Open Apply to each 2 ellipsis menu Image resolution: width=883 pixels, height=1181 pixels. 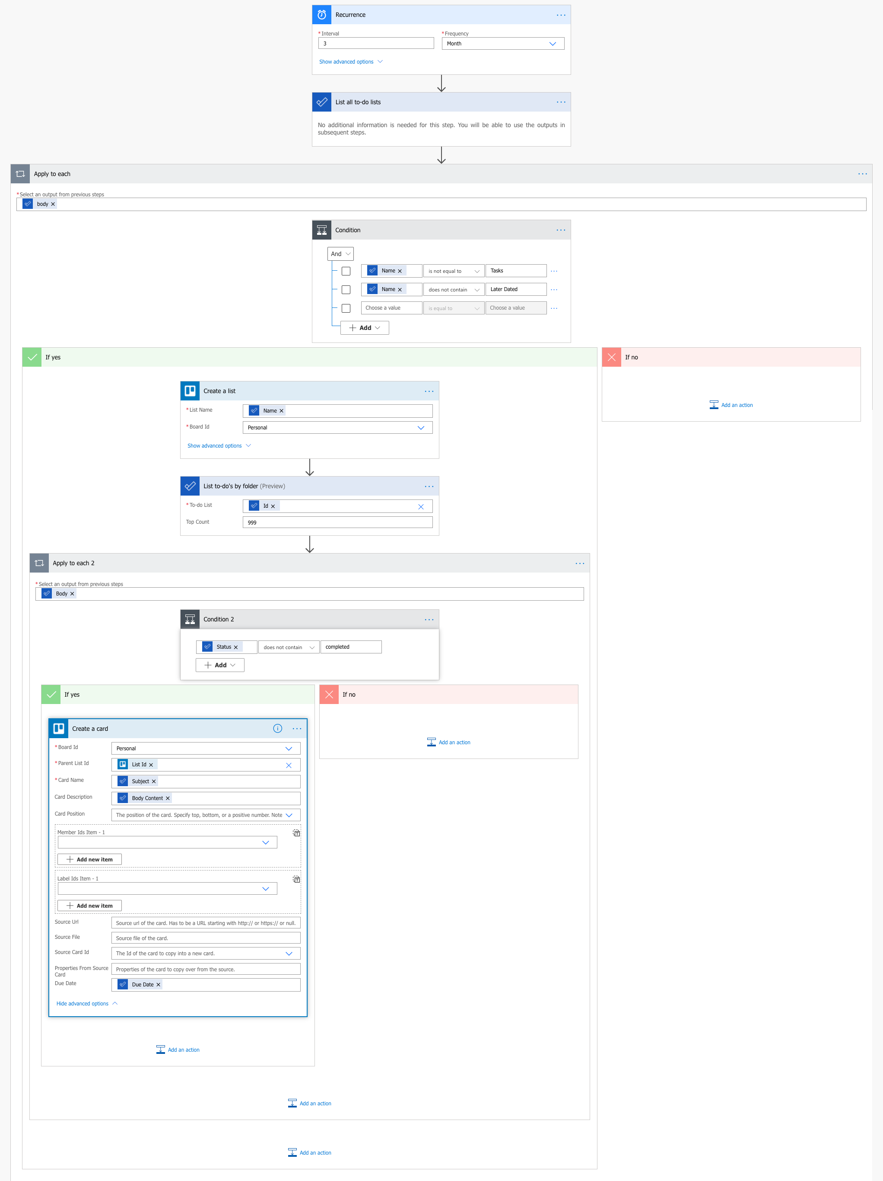[x=580, y=563]
